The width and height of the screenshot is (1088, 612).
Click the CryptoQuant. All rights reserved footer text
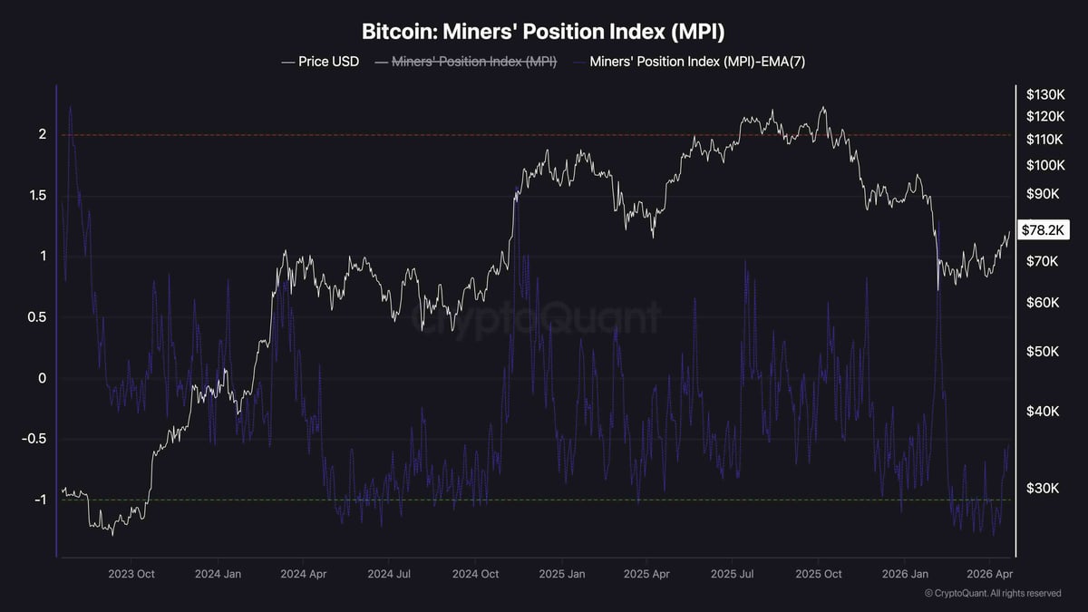[x=998, y=593]
